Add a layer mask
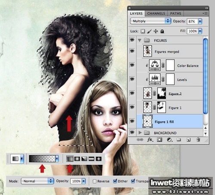215x195 pixels. point(160,140)
